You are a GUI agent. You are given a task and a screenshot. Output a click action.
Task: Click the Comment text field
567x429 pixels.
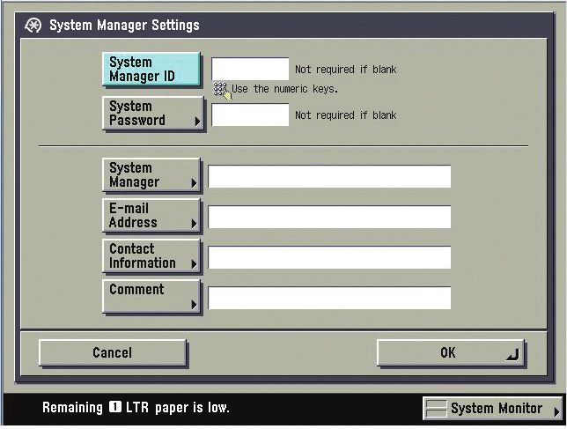click(329, 298)
